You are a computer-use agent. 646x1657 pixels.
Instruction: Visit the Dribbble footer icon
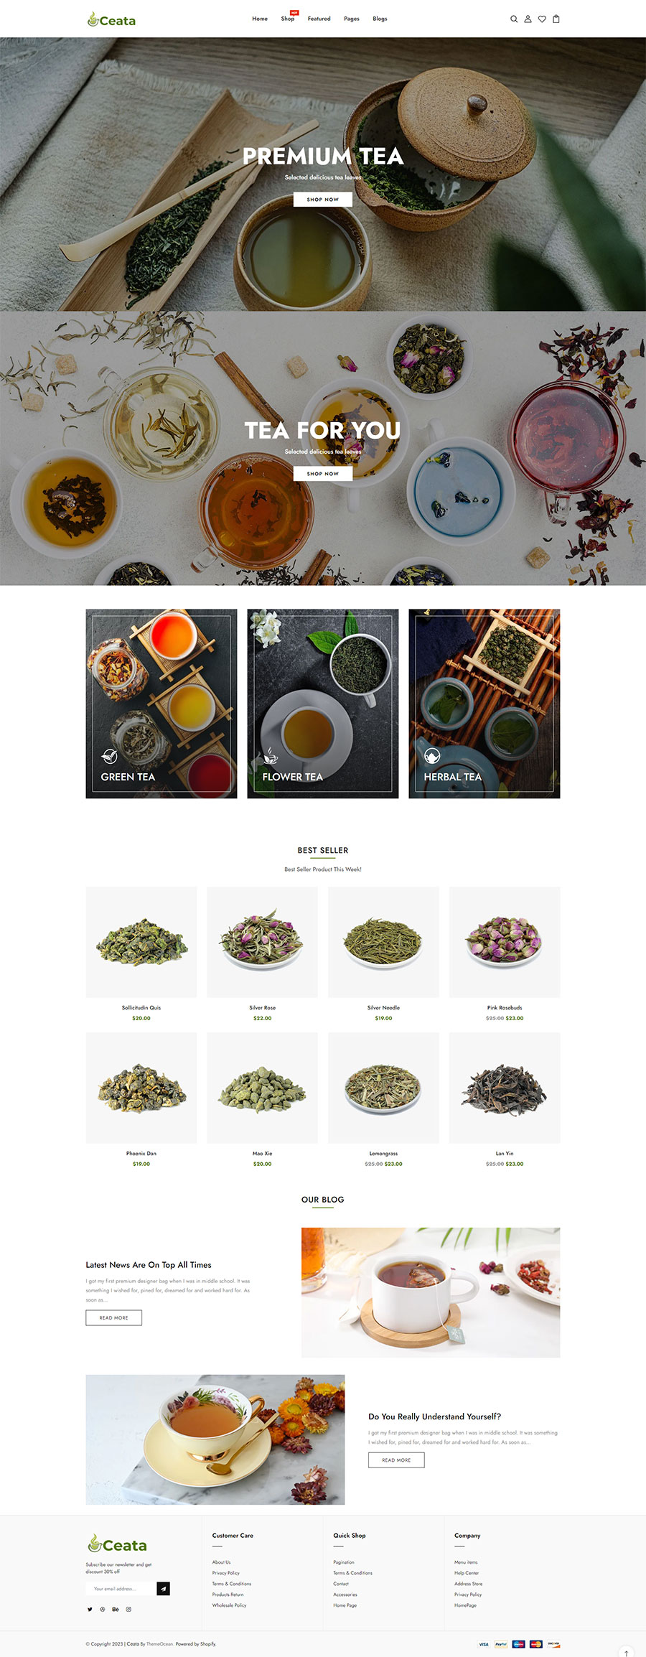[103, 1609]
